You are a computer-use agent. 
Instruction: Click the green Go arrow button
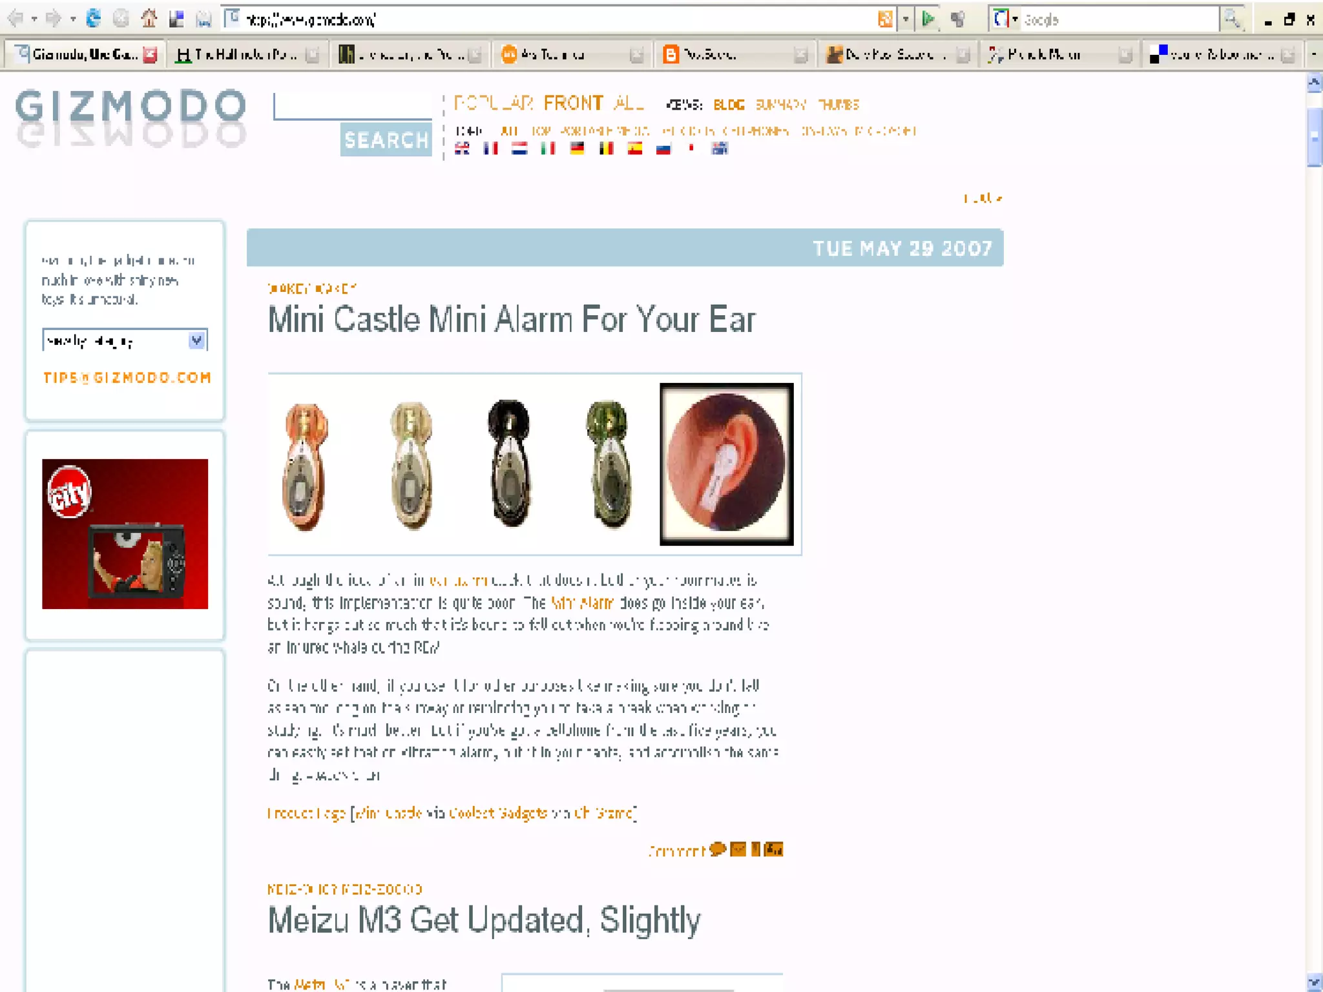[928, 19]
